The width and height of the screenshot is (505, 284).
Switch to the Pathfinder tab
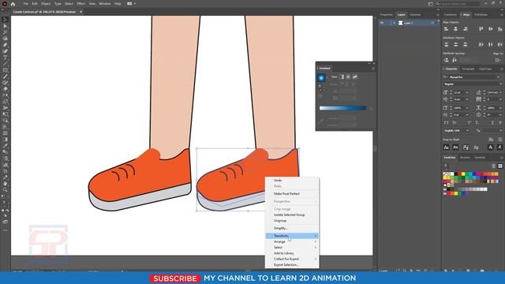[x=481, y=15]
